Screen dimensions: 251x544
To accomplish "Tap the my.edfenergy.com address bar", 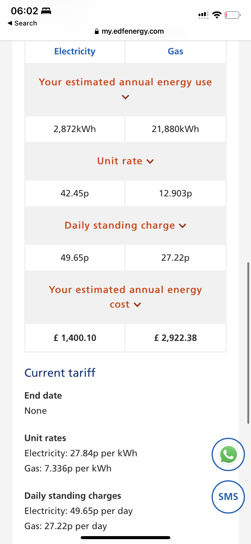I will click(x=132, y=31).
